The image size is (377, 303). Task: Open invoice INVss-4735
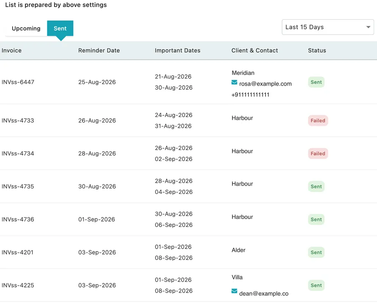point(18,186)
